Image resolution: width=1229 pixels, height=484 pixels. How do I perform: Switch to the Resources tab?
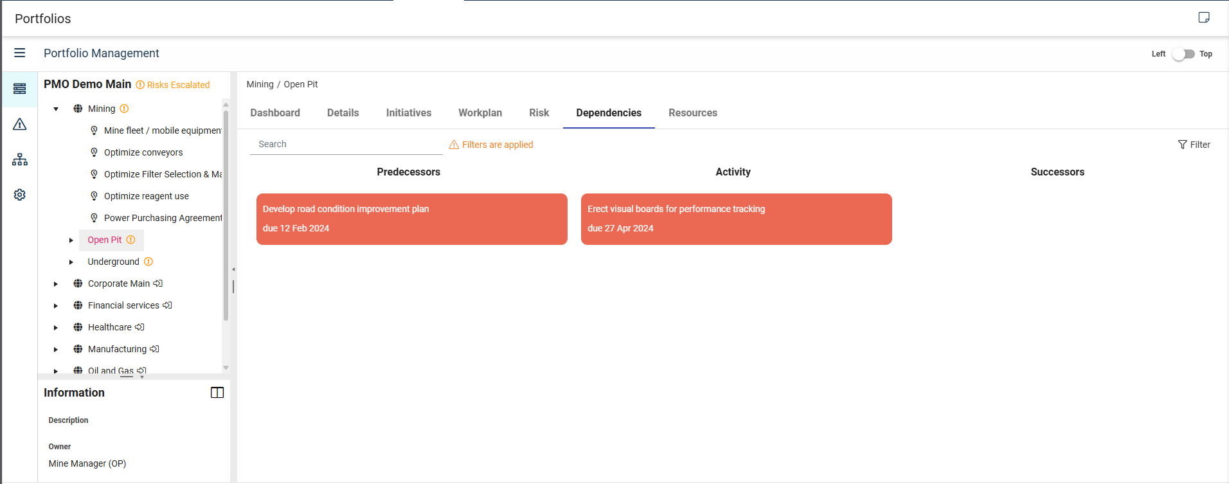click(x=693, y=112)
